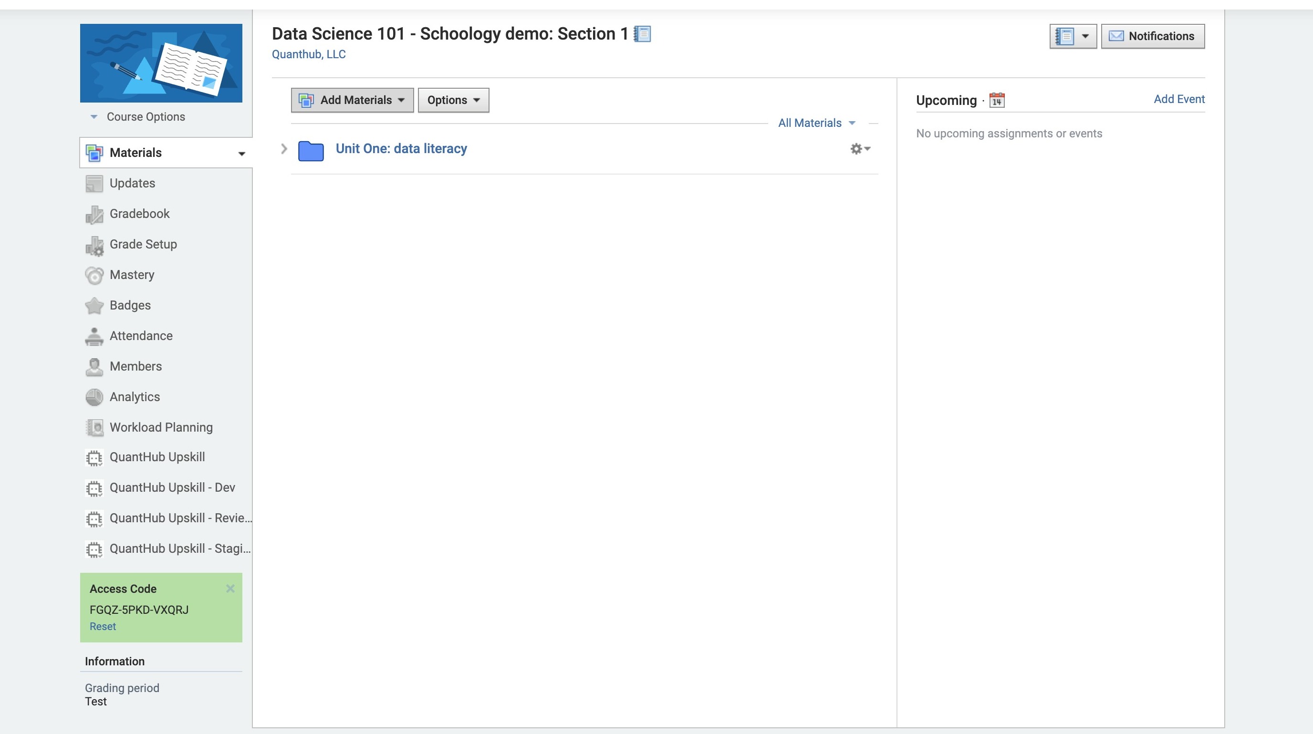Expand the All Materials filter

(x=816, y=123)
